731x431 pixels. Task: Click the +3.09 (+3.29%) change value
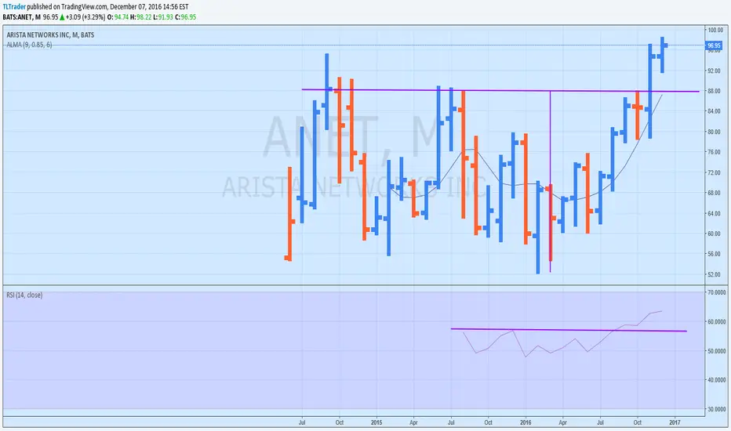(85, 16)
